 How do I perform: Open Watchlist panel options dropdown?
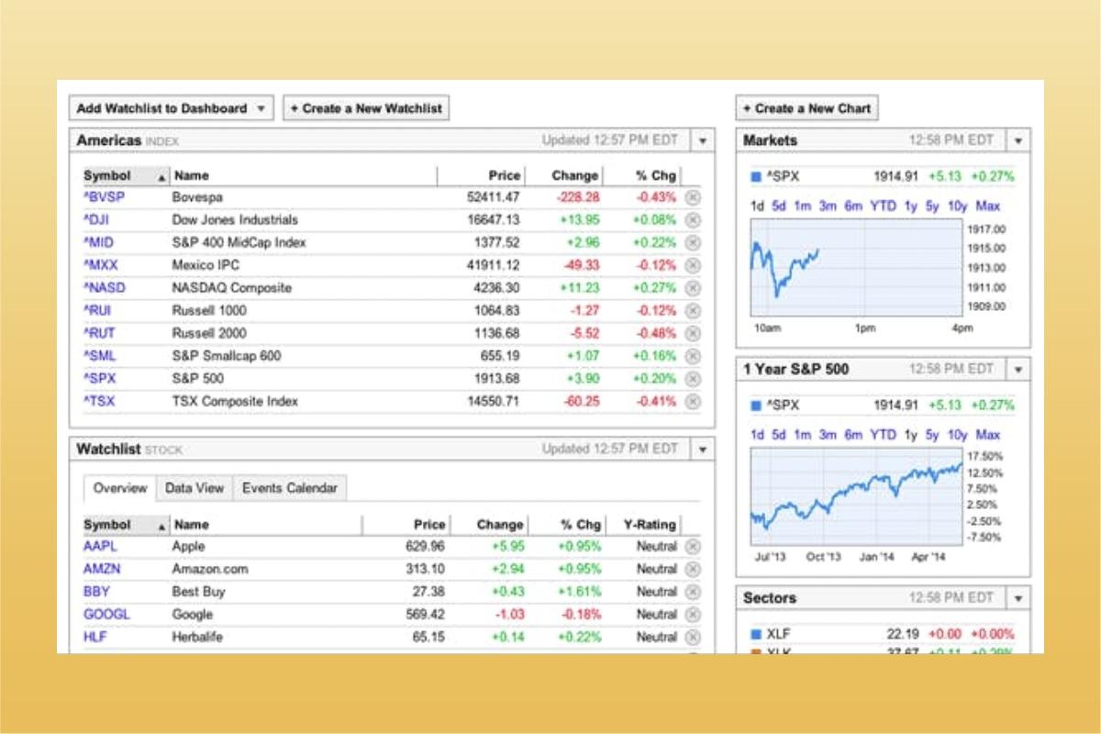(702, 450)
